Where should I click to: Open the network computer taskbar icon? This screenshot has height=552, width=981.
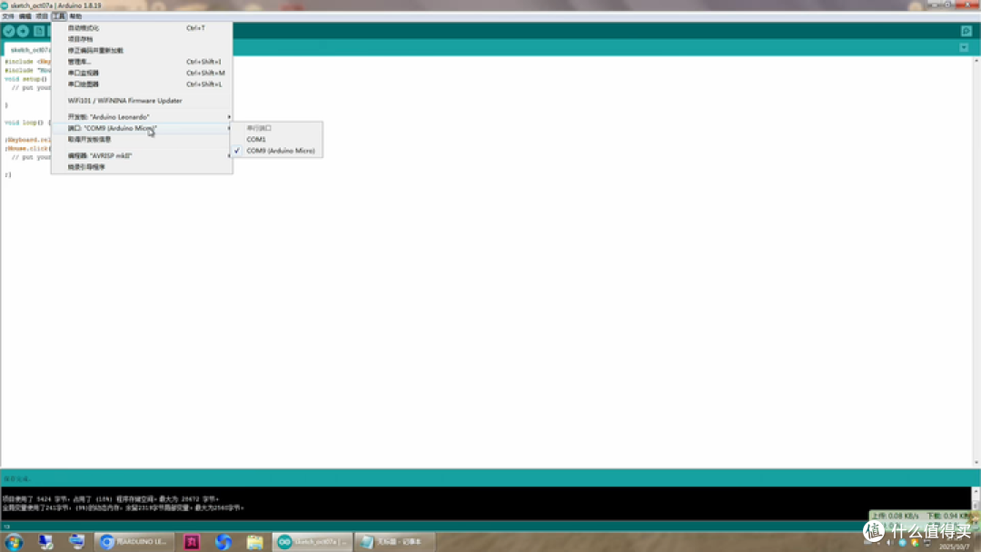[77, 542]
